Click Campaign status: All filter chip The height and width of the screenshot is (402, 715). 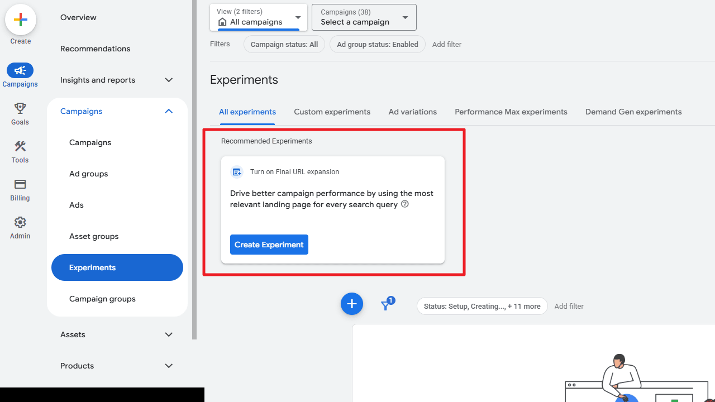pos(284,44)
